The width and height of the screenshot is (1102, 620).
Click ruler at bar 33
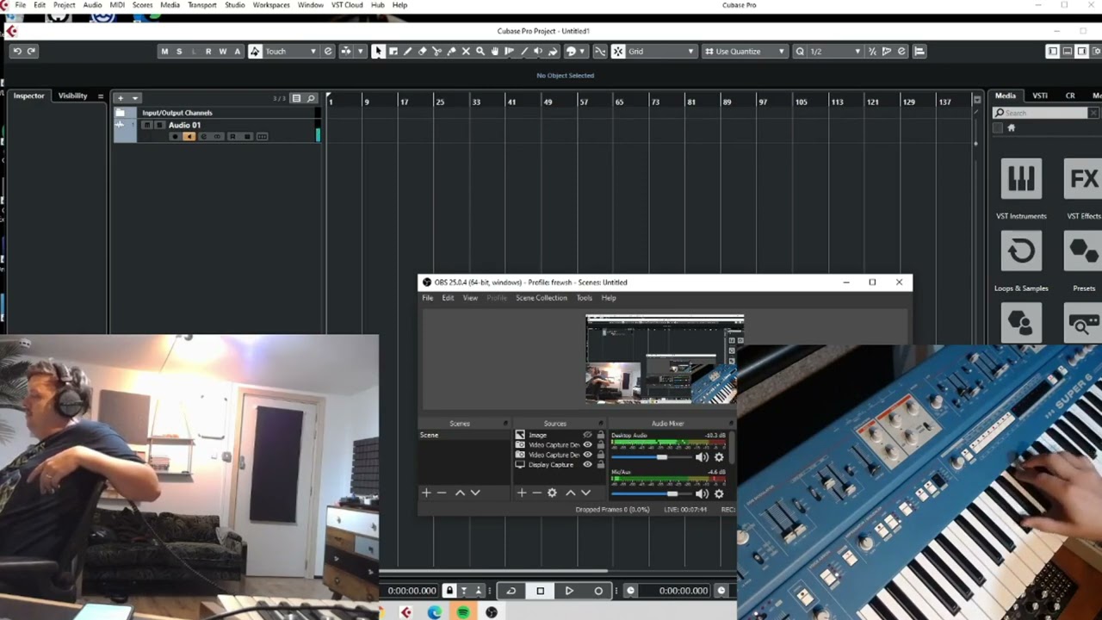[476, 102]
